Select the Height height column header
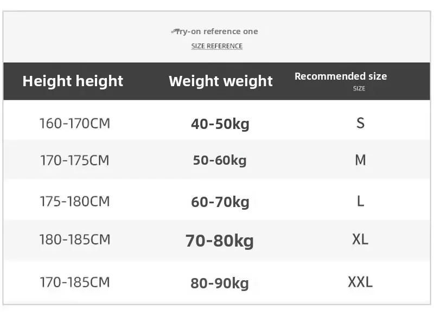Screen dimensions: 434x323 tap(73, 81)
